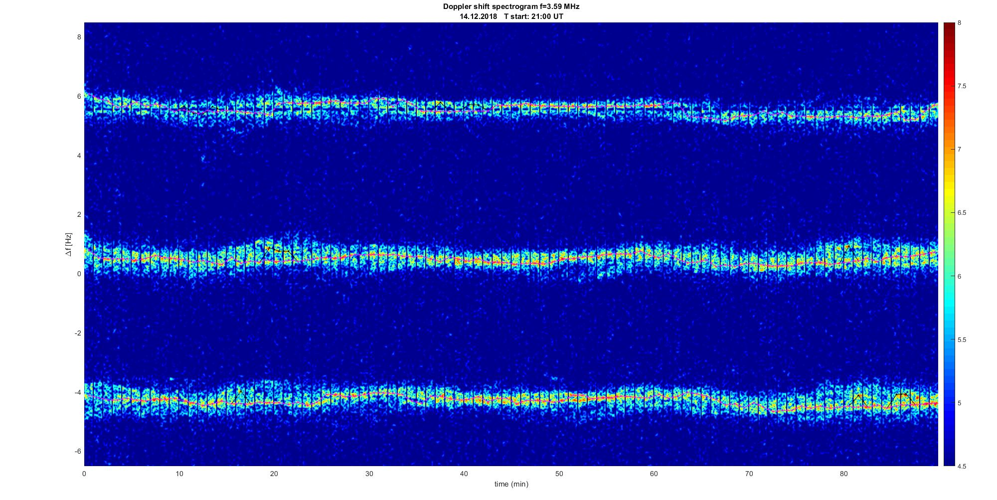This screenshot has width=997, height=500.
Task: Click the y-axis tick label '-4'
Action: [x=78, y=392]
